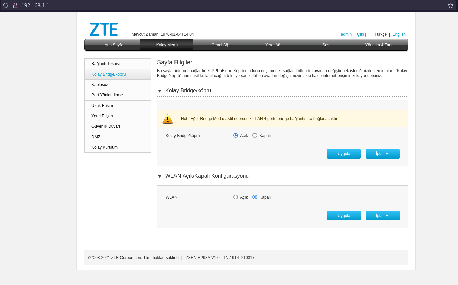Screen dimensions: 458x285
Task: Collapse the Kolay Bridge/köprü section
Action: [160, 91]
